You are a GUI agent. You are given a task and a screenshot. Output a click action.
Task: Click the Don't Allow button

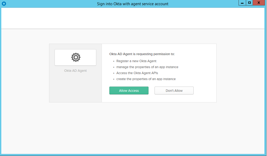pos(174,90)
